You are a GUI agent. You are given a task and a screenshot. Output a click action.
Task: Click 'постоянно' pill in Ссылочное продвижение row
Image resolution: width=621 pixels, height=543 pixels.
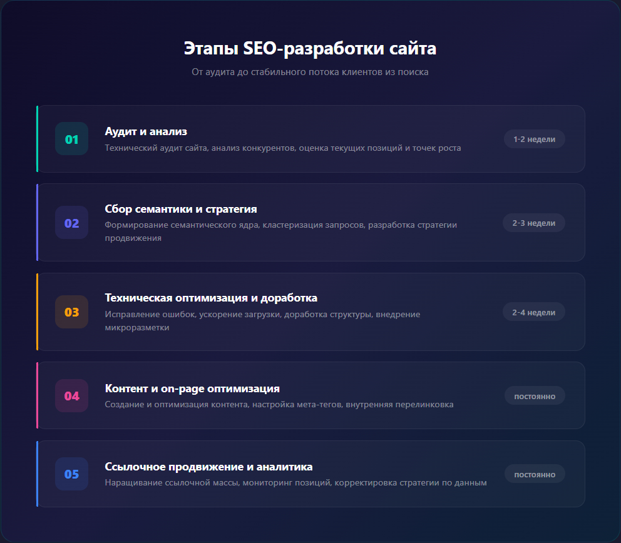[535, 474]
